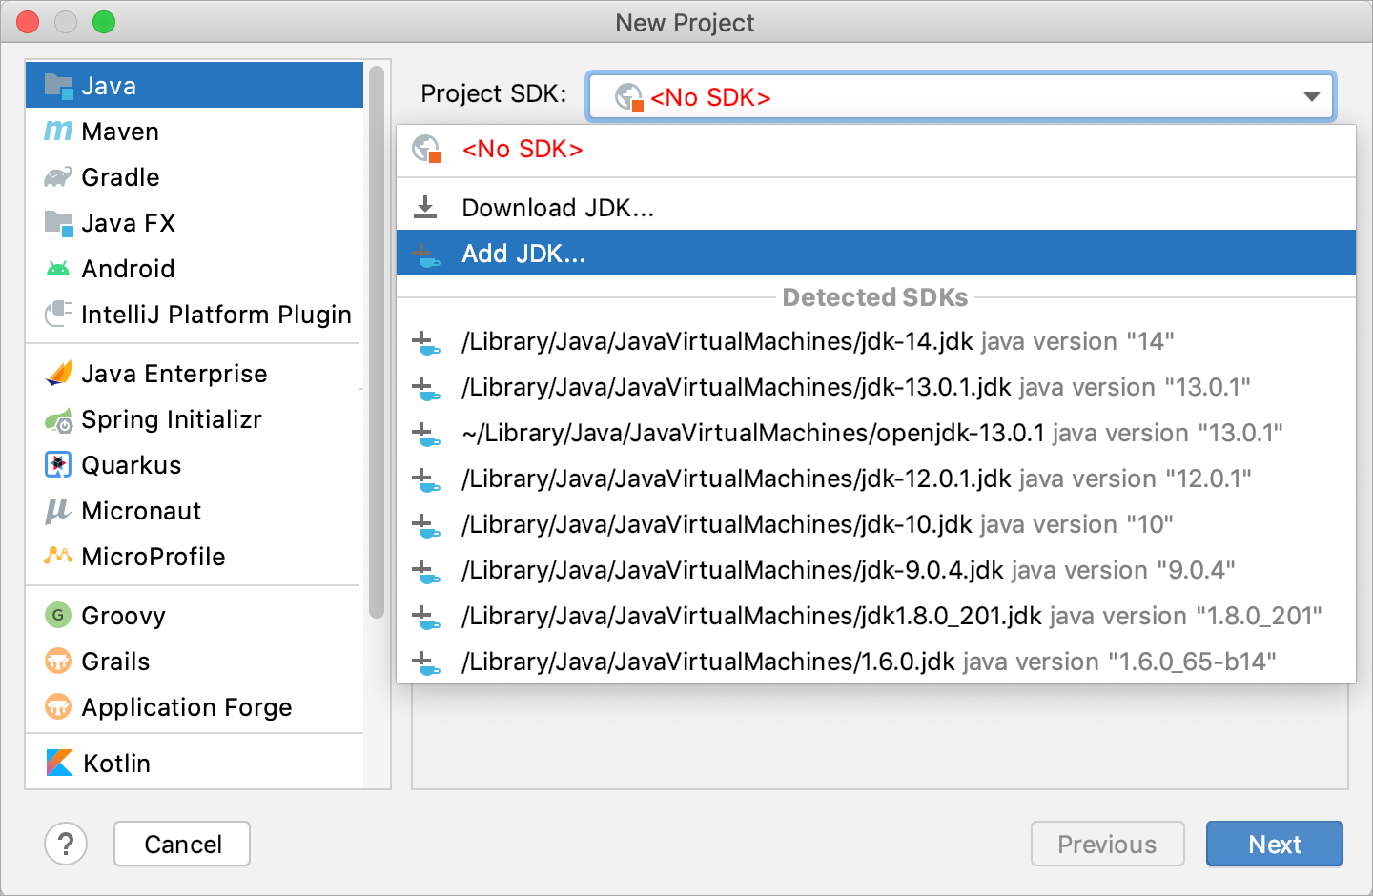Click the project type list scrollbar

coord(376,343)
